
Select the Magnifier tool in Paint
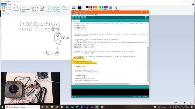pos(37,11)
